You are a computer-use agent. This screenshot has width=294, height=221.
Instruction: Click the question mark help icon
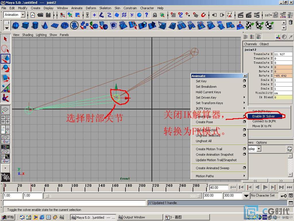pyautogui.click(x=147, y=15)
